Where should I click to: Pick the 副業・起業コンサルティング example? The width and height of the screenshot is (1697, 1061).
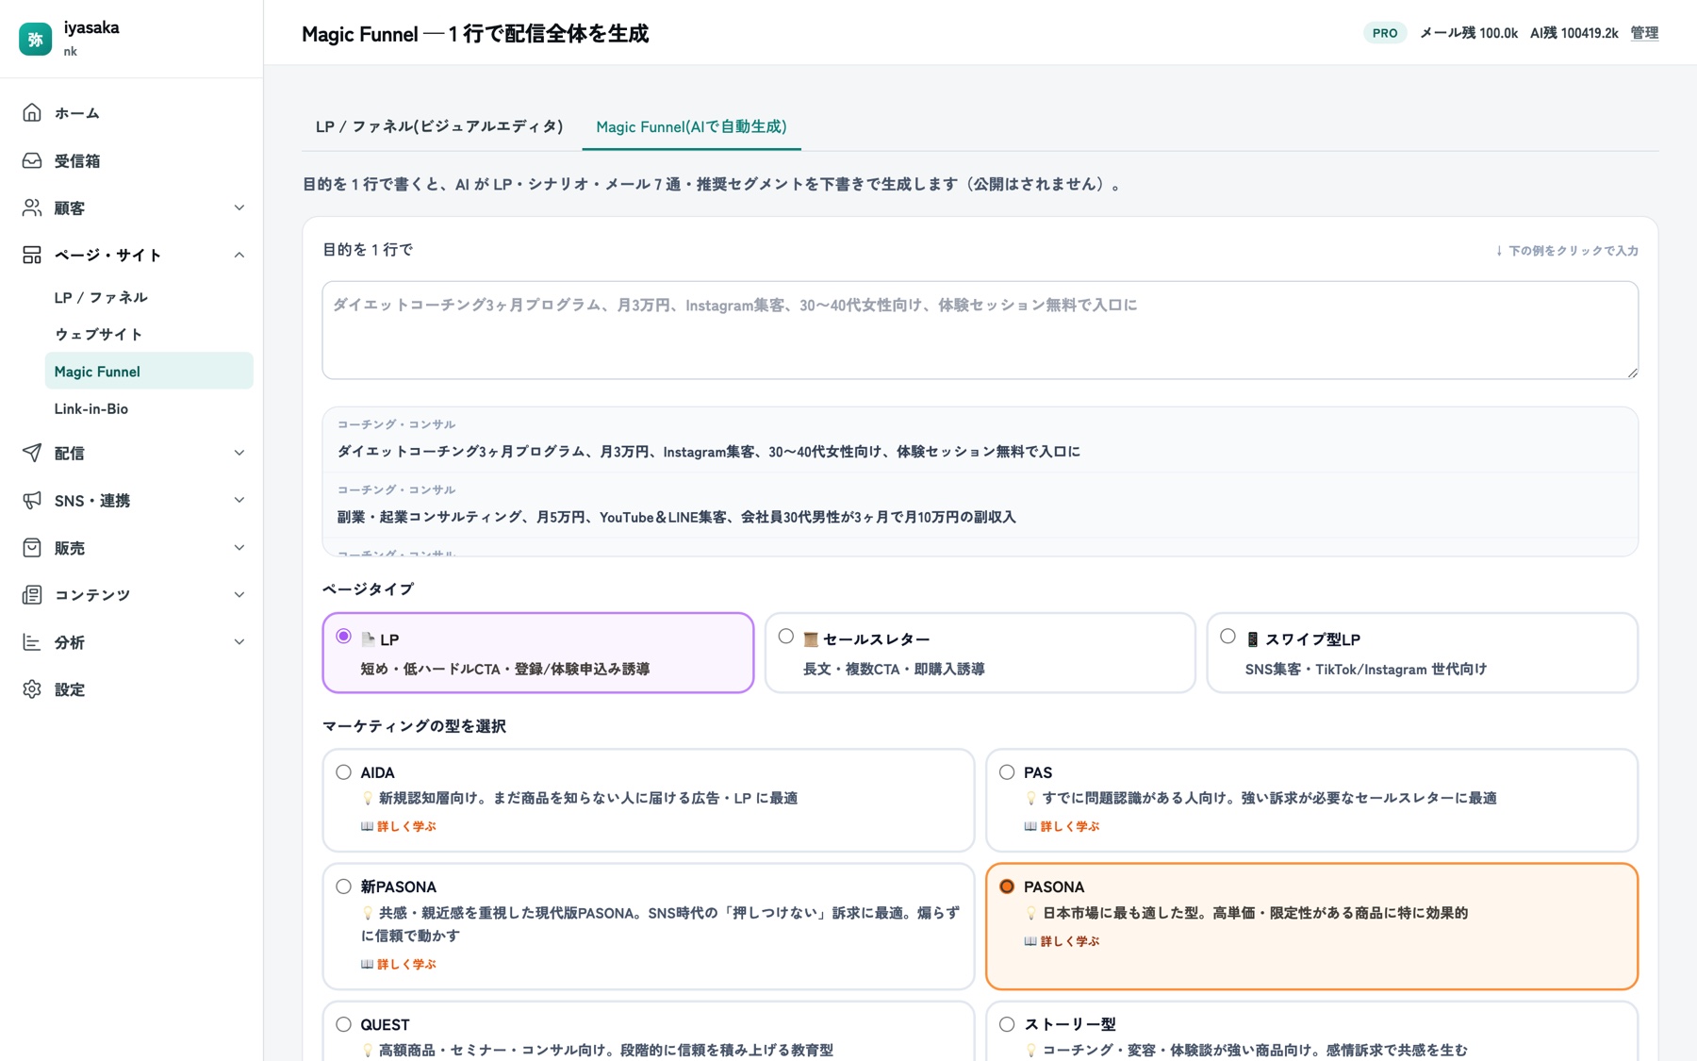[980, 506]
